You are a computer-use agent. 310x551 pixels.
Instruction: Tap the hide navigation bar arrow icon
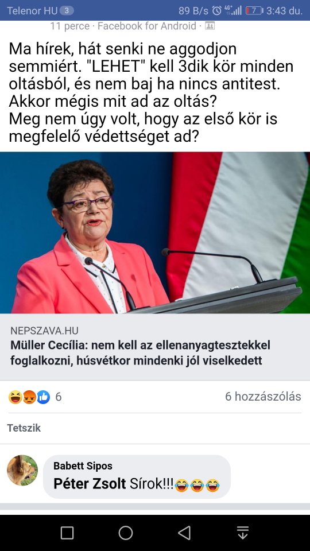click(242, 533)
